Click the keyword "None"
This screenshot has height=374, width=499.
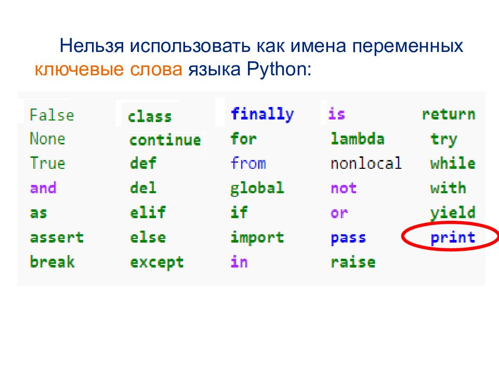[47, 139]
